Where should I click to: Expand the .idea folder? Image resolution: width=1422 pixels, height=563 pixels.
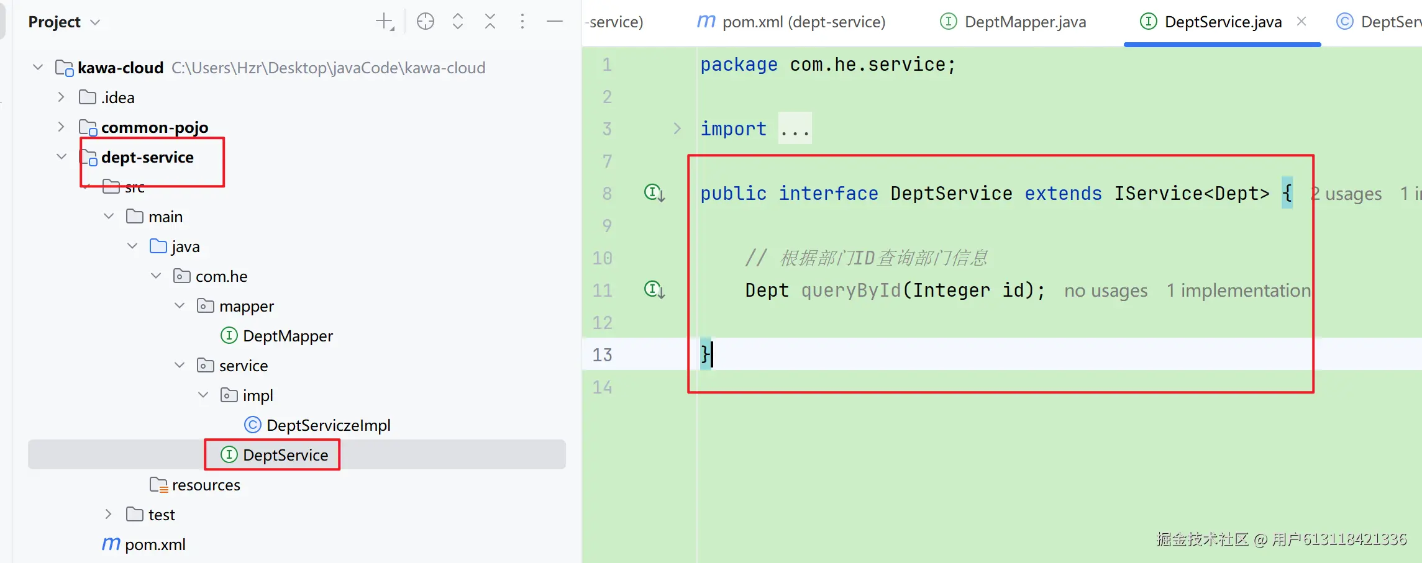[x=61, y=97]
